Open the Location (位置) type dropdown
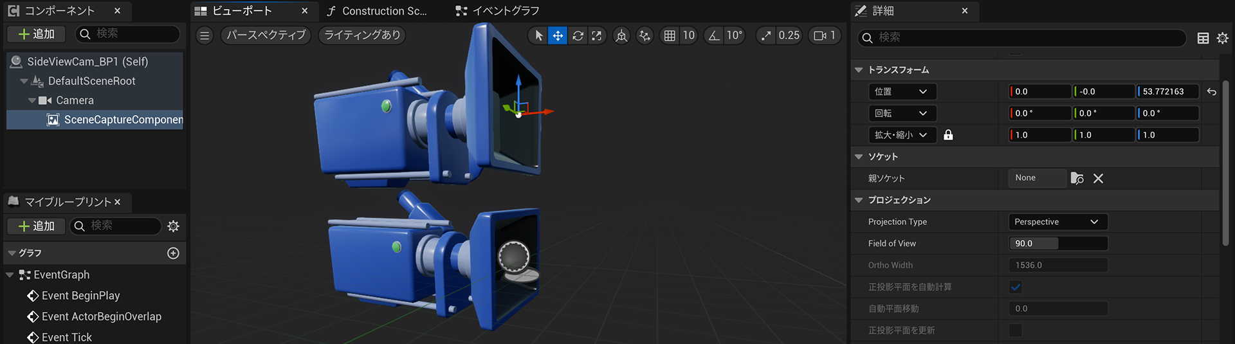1235x344 pixels. pos(902,92)
